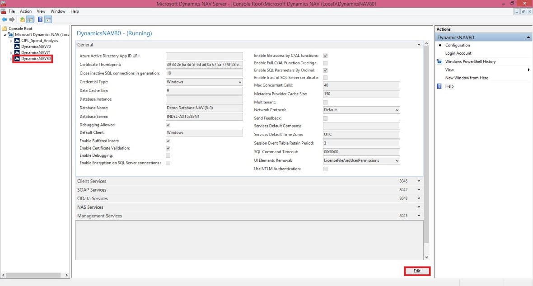Screen dimensions: 533x286
Task: Open the Action menu
Action: 26,11
